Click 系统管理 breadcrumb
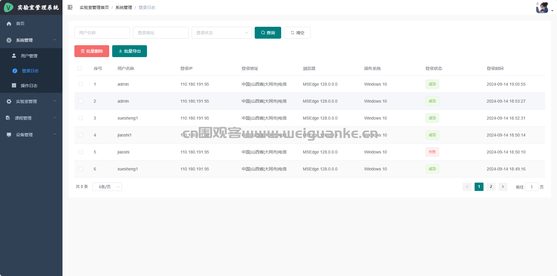 (x=124, y=7)
